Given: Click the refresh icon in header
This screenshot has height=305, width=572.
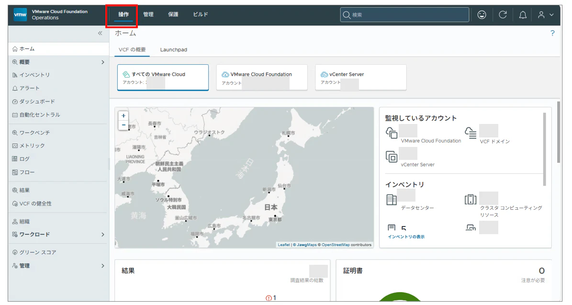Looking at the screenshot, I should (503, 14).
